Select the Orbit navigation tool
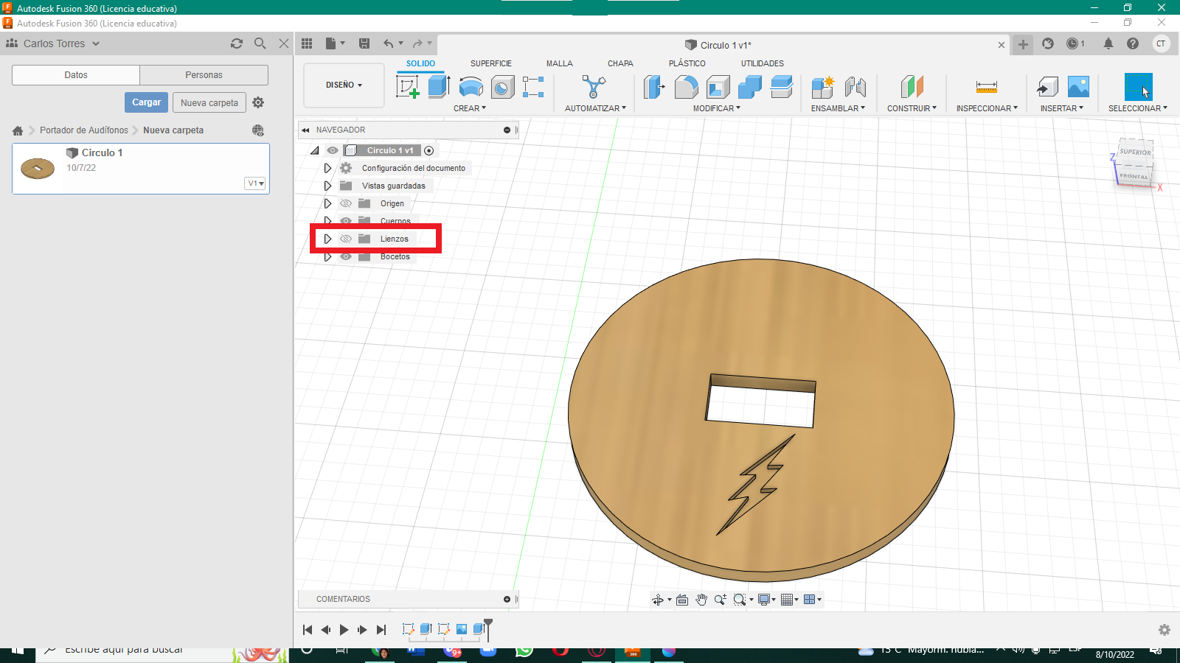This screenshot has height=663, width=1180. 658,600
